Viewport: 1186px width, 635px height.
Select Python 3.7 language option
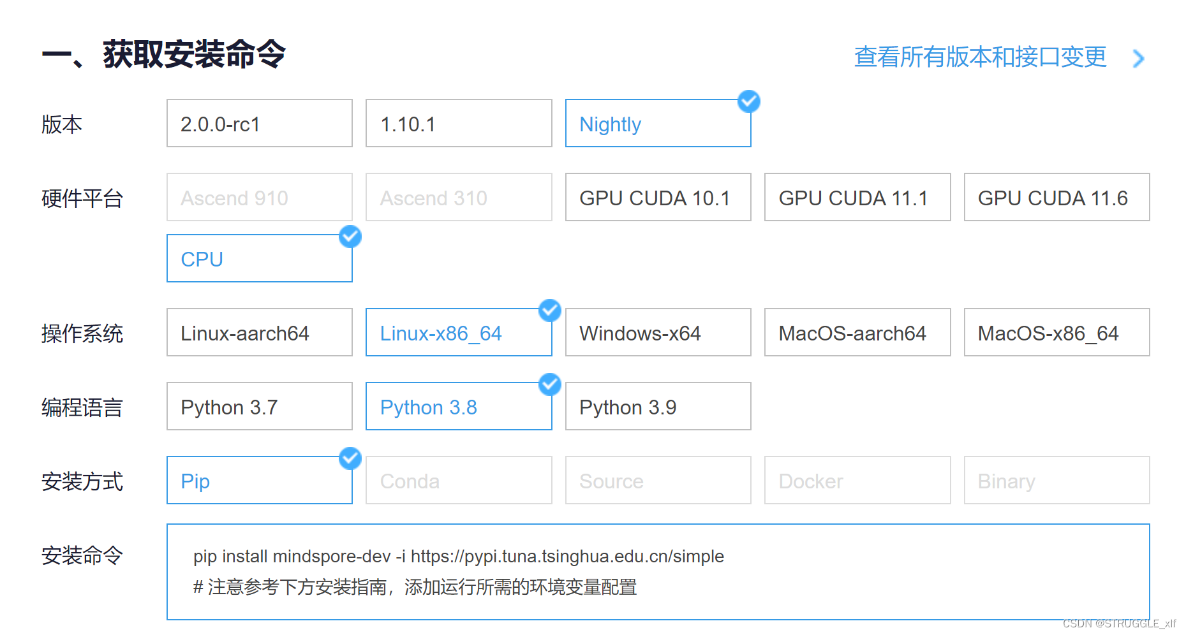(260, 406)
